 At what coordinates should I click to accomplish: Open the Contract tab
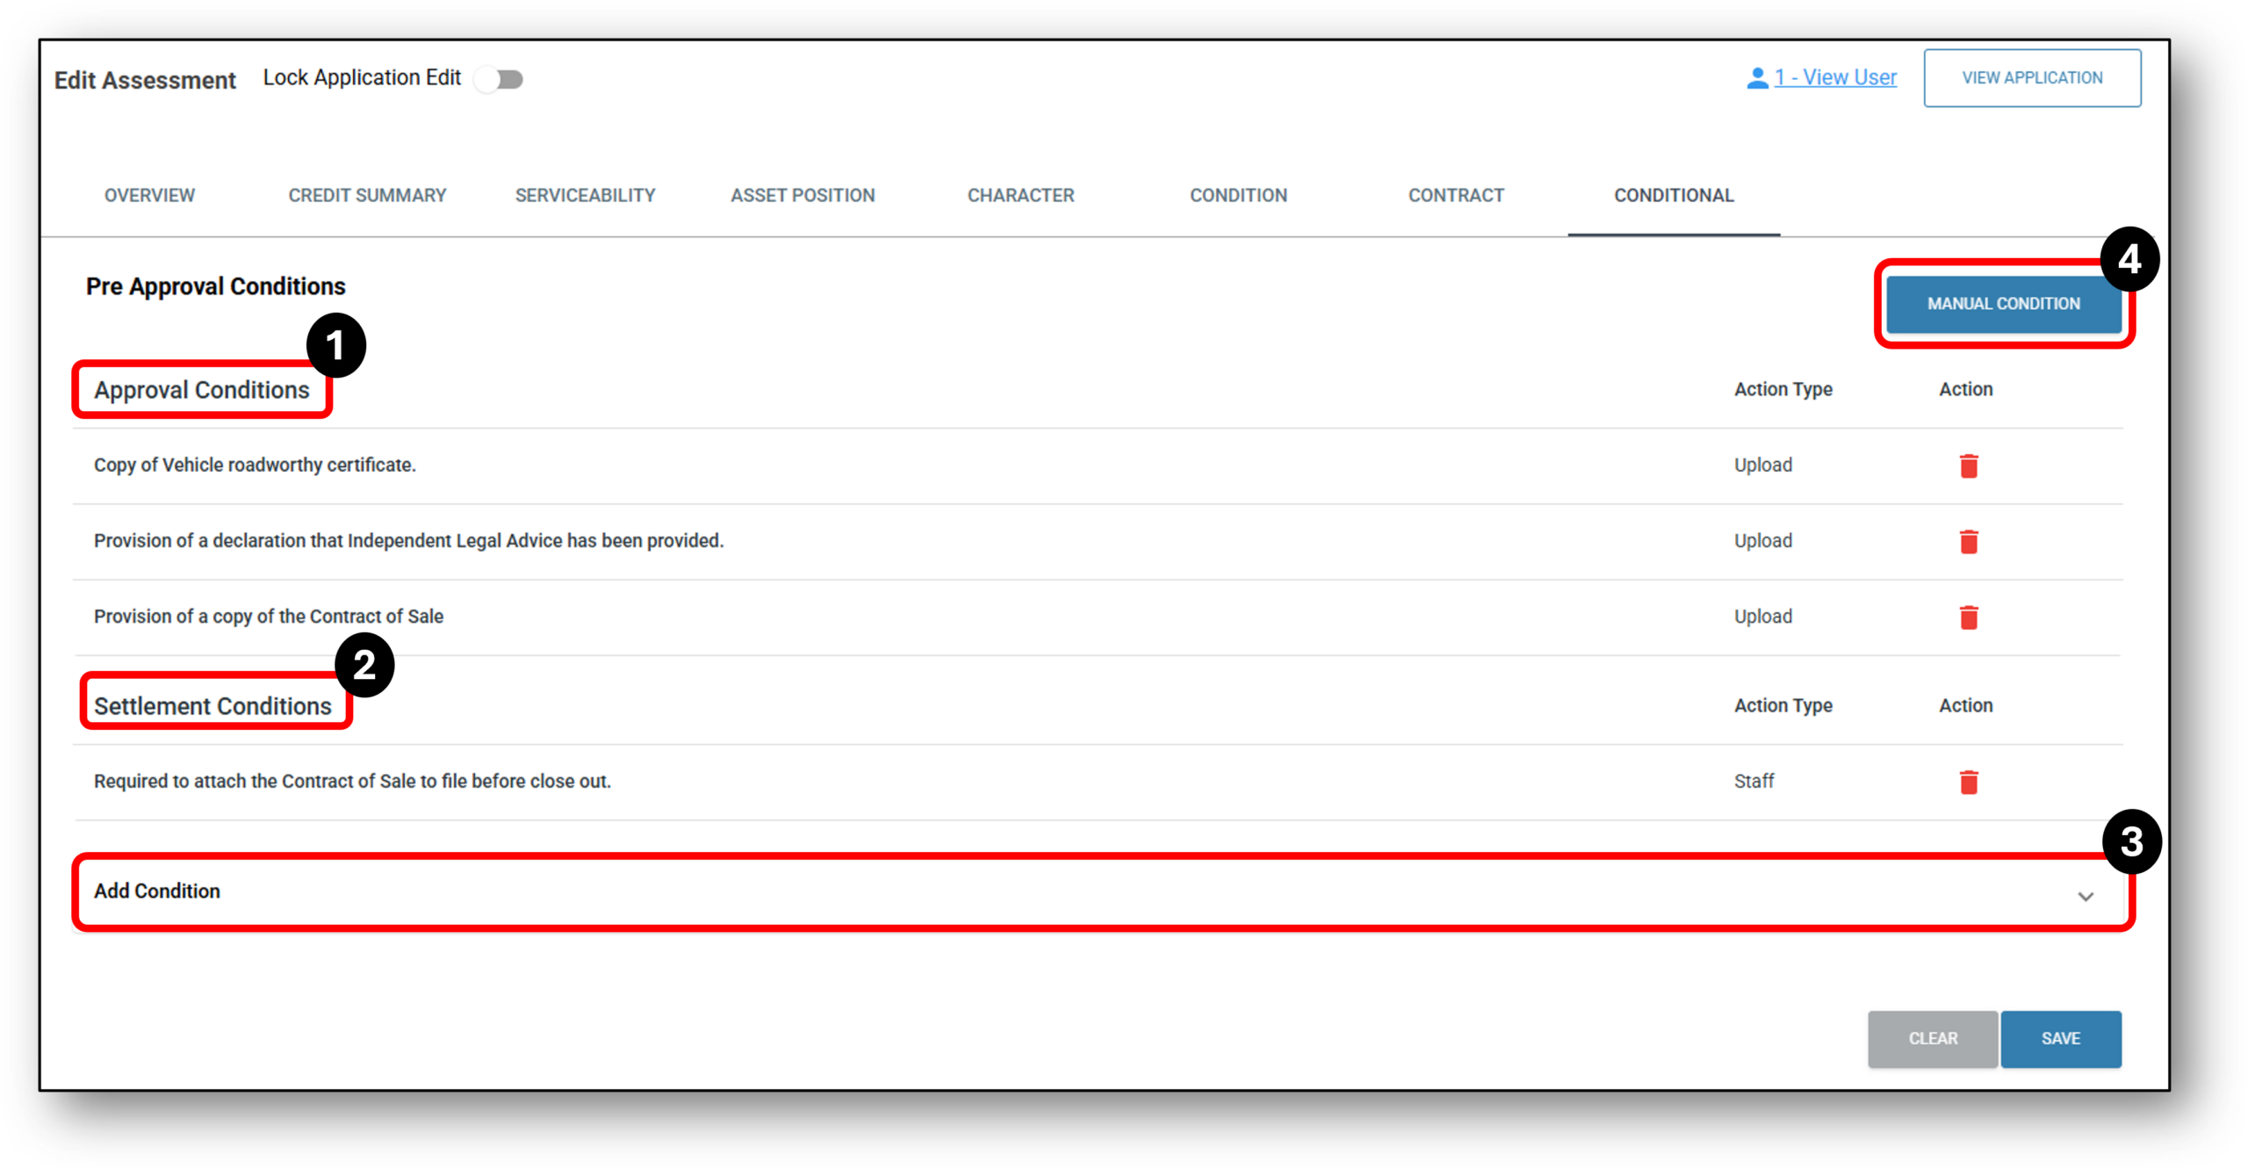click(1455, 195)
